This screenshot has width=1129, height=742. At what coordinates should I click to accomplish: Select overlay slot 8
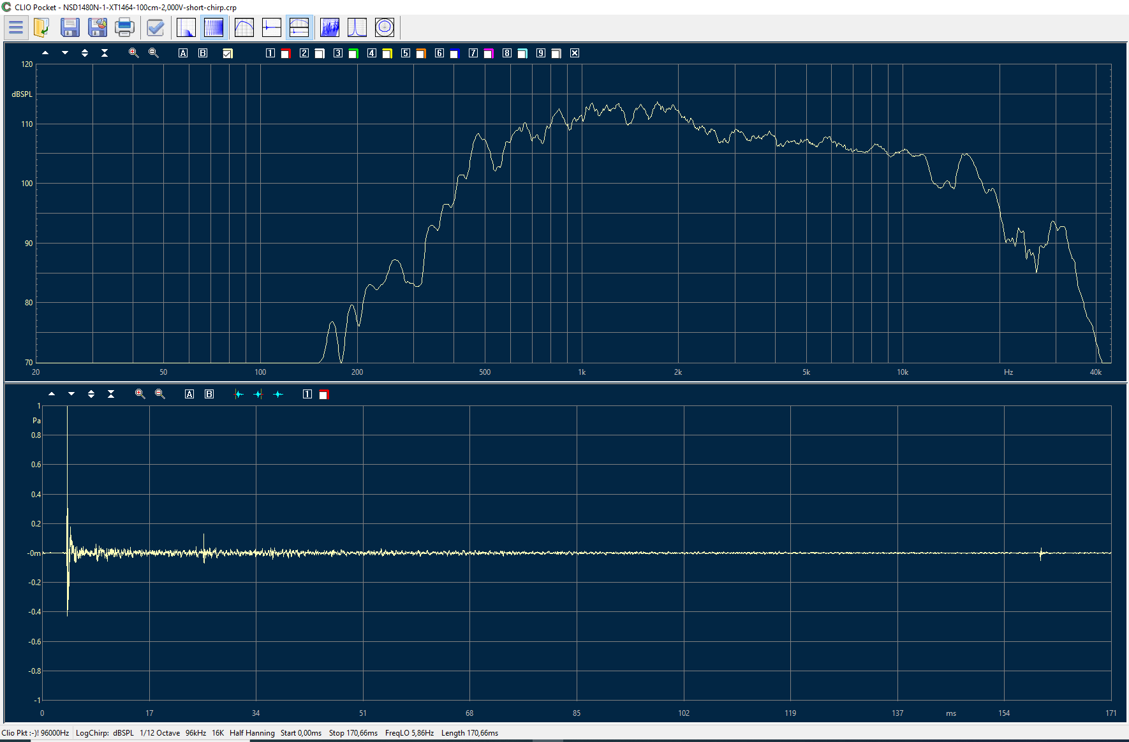click(507, 53)
